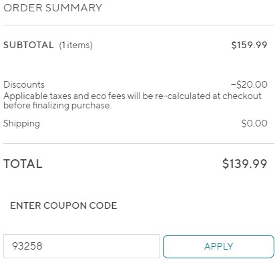
Task: Click the word 'checkout' in tax note
Action: 242,96
